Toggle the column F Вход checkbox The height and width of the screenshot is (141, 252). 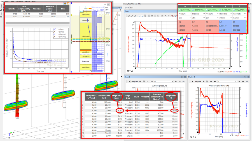234,10
